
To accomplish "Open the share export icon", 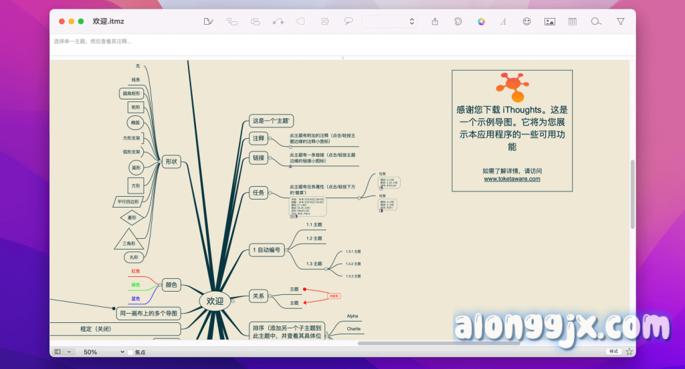I will coord(435,21).
